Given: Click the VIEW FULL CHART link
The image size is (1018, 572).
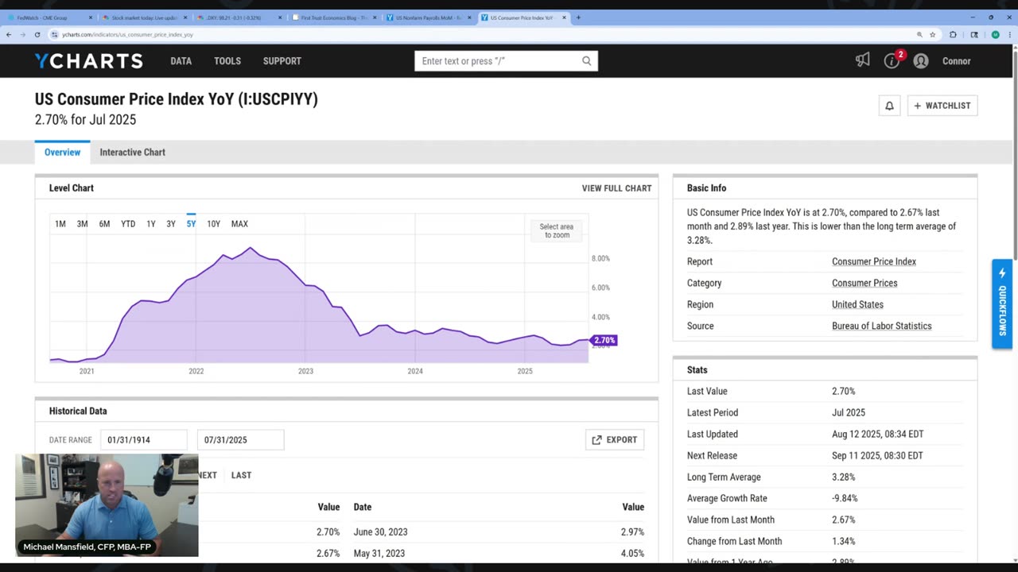Looking at the screenshot, I should point(616,188).
